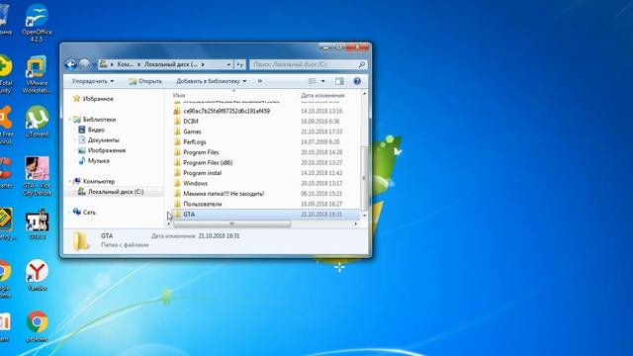
Task: Expand the arrow after 'Локальный диск (...' breadcrumb
Action: 203,64
